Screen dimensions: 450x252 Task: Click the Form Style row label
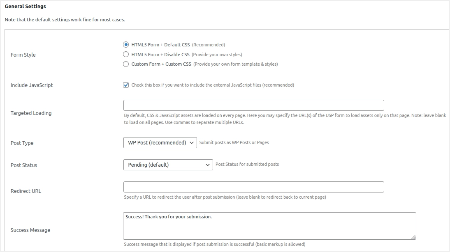pos(23,55)
